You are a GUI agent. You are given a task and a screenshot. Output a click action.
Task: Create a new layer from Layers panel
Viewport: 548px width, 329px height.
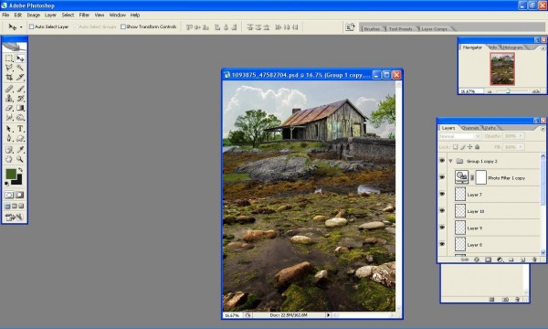(x=522, y=260)
